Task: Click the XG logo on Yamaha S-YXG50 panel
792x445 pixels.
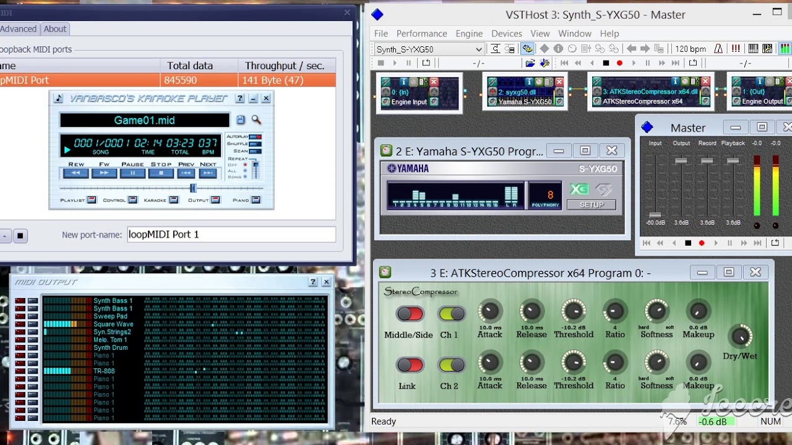Action: pos(579,190)
